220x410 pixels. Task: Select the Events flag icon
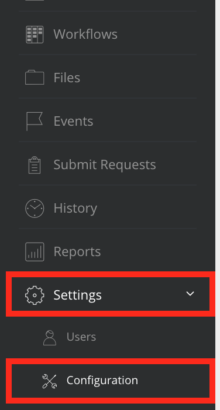pyautogui.click(x=35, y=121)
